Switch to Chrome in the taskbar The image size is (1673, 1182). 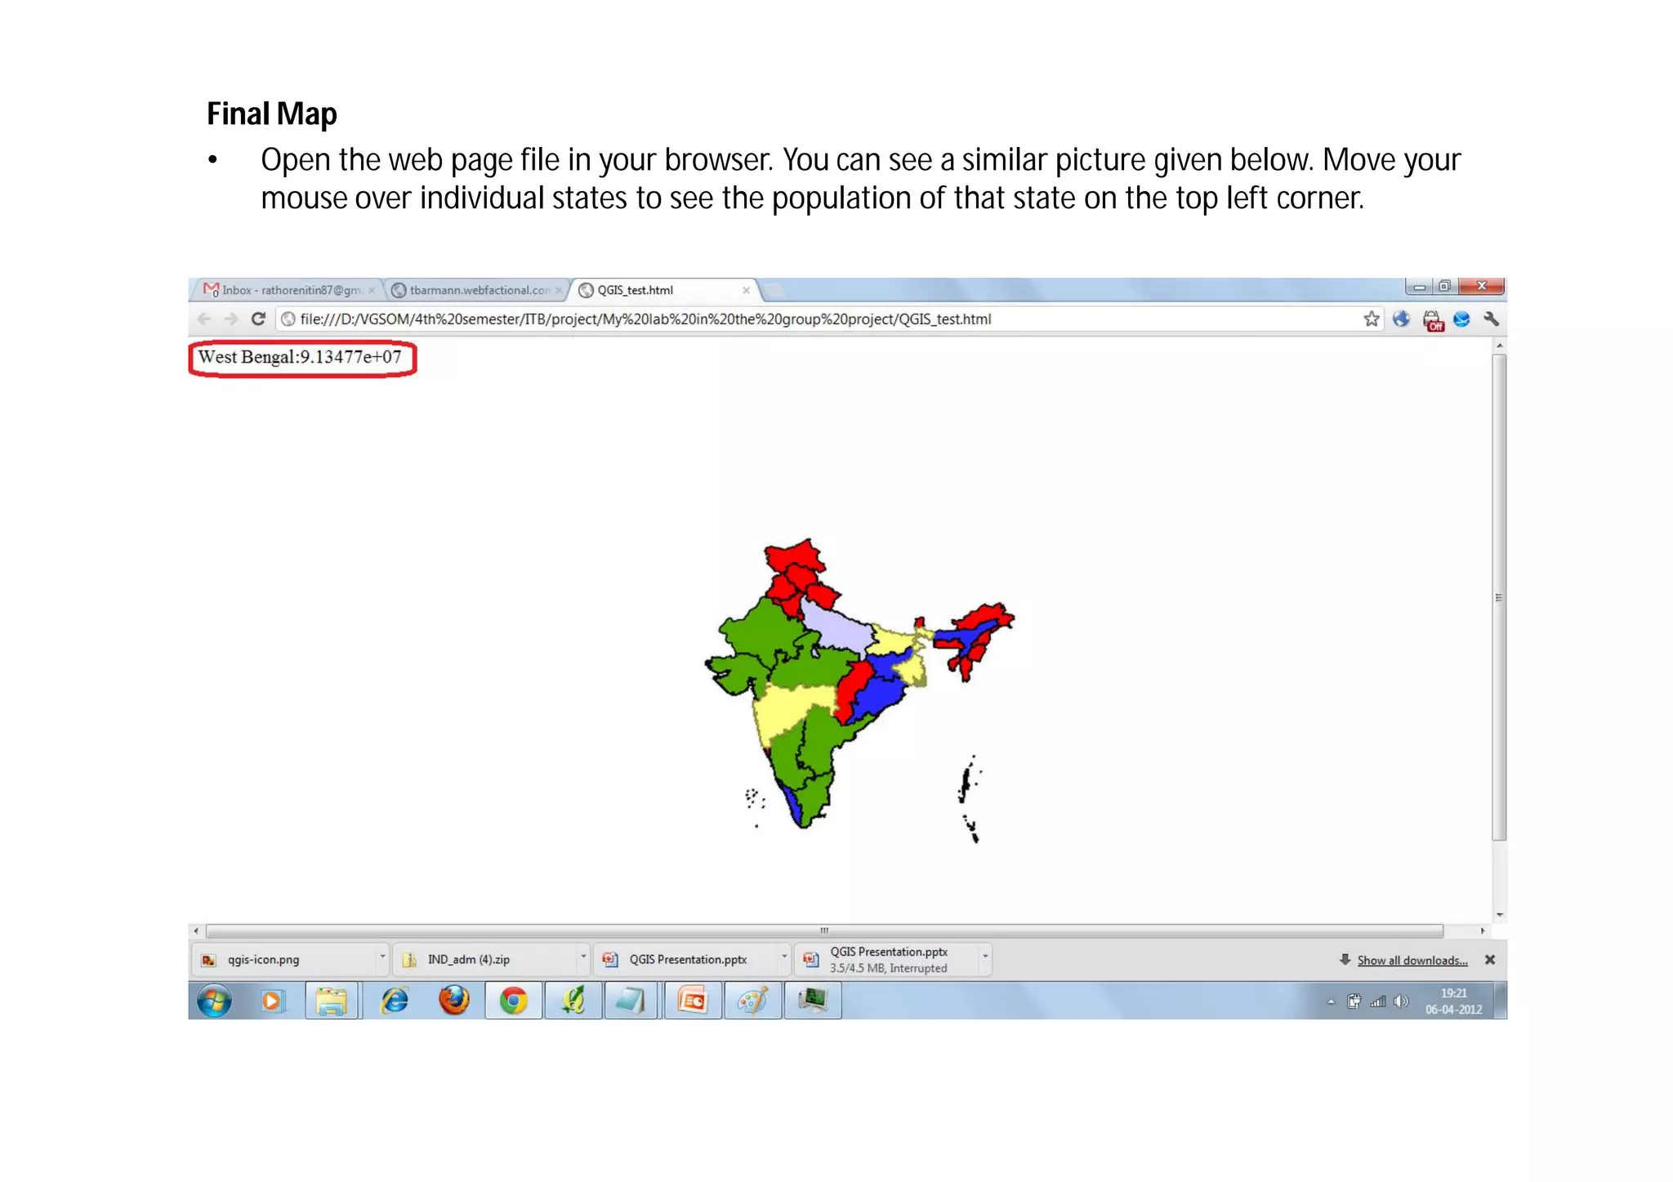coord(513,1001)
